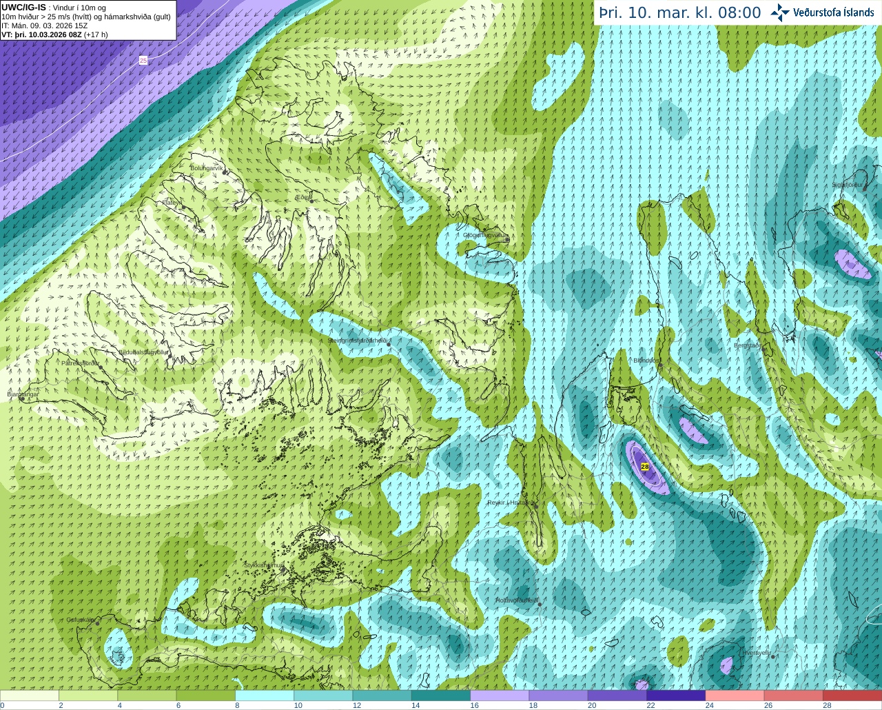Select the forecast time heading Þri. 10. mar. kl. 08:00
882x710 pixels.
679,12
